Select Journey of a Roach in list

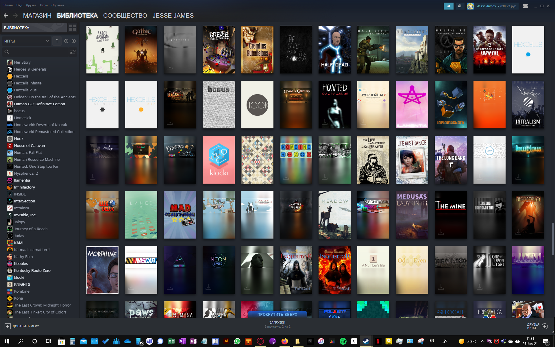pos(31,229)
